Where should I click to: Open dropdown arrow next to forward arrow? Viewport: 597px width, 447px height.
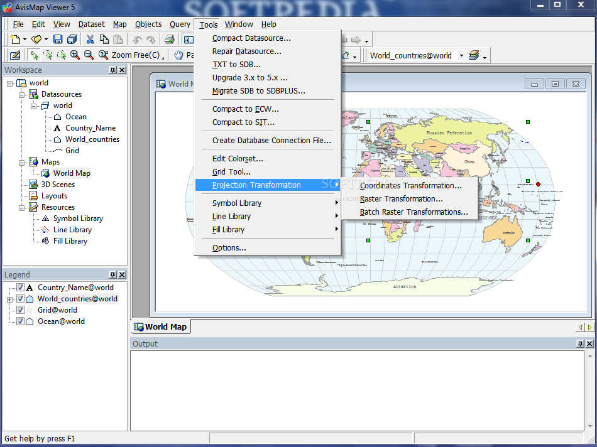[x=366, y=41]
